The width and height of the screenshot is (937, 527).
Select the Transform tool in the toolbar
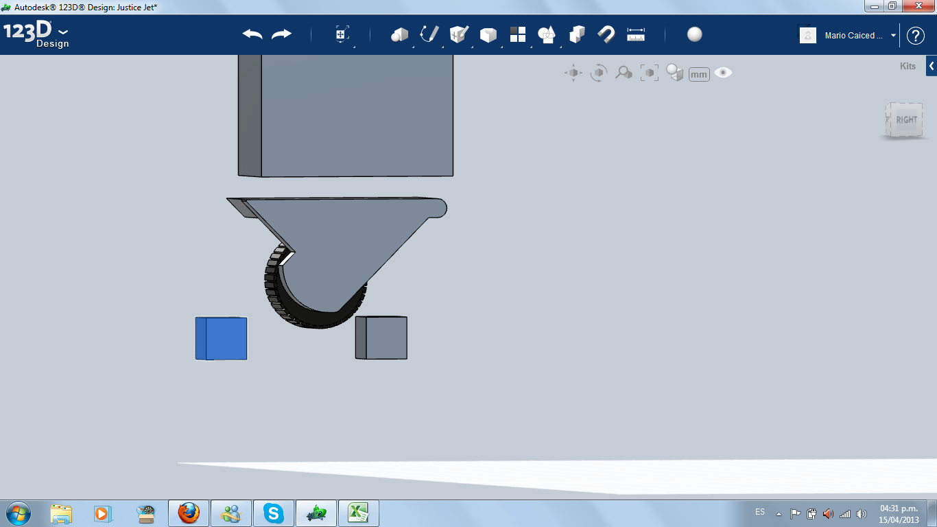pyautogui.click(x=342, y=34)
